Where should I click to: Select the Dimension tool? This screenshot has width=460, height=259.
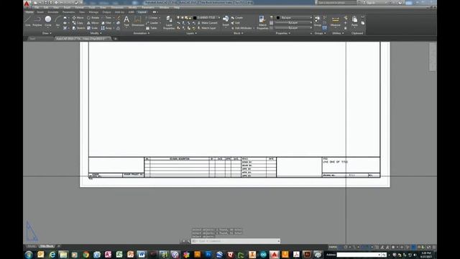coord(137,21)
